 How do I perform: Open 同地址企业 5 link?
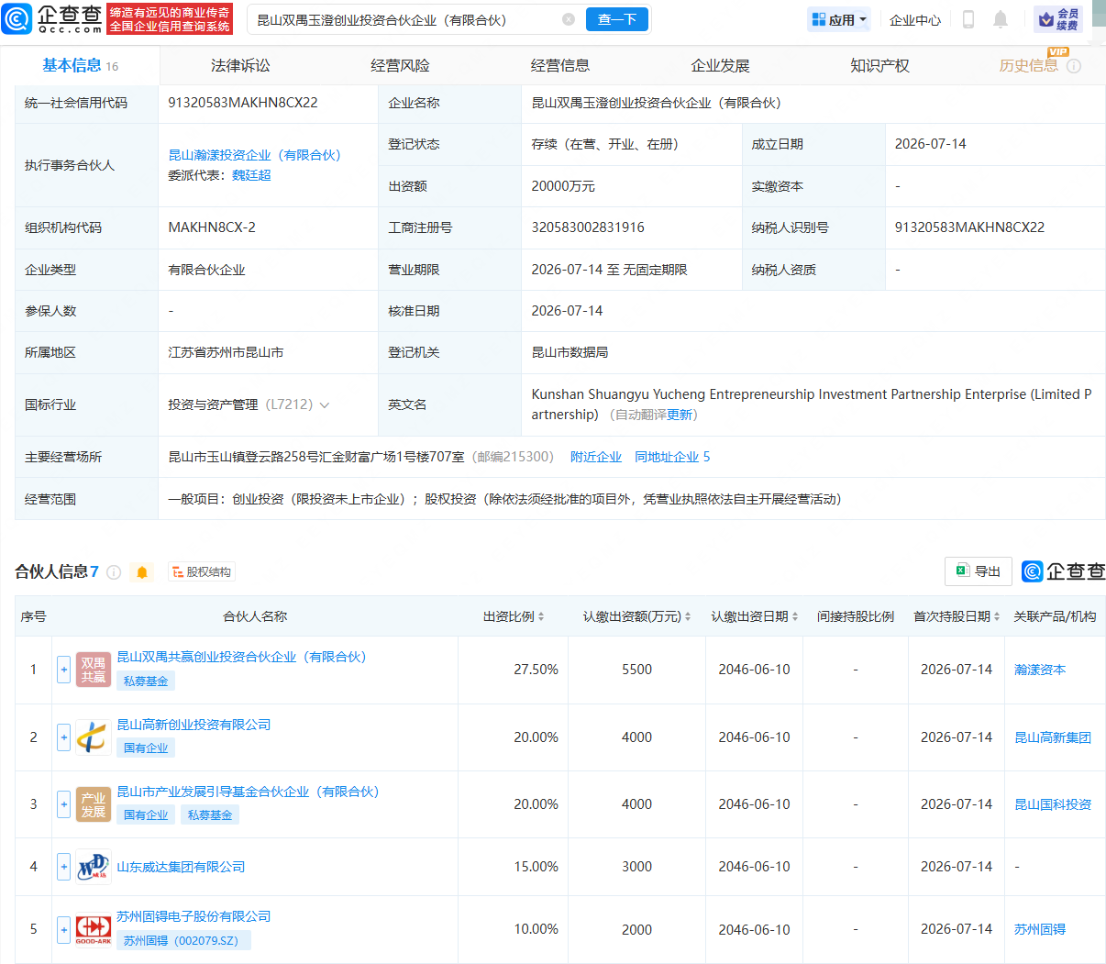672,457
